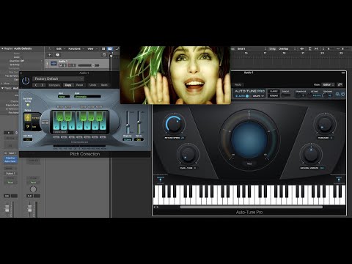Toggle the D# key in Pitch Correction
Viewport: 352px width, 264px height.
point(67,117)
